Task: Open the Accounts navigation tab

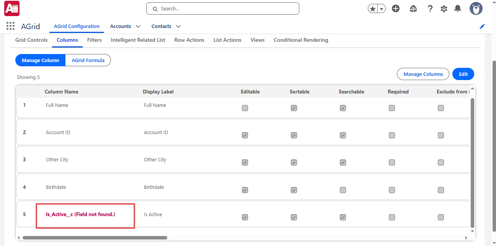Action: pyautogui.click(x=121, y=26)
